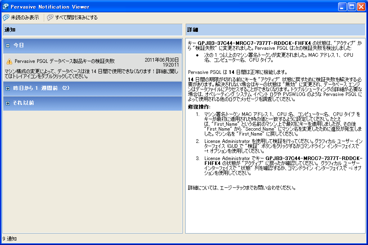Select the 今日 group header label
This screenshot has width=368, height=245.
[19, 45]
